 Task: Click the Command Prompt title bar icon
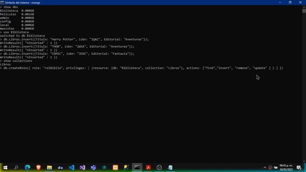pos(2,2)
